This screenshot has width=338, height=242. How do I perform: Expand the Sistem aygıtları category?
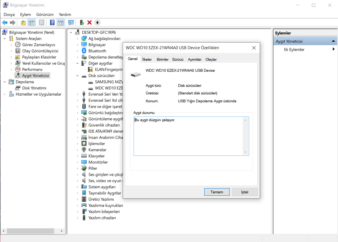click(77, 187)
